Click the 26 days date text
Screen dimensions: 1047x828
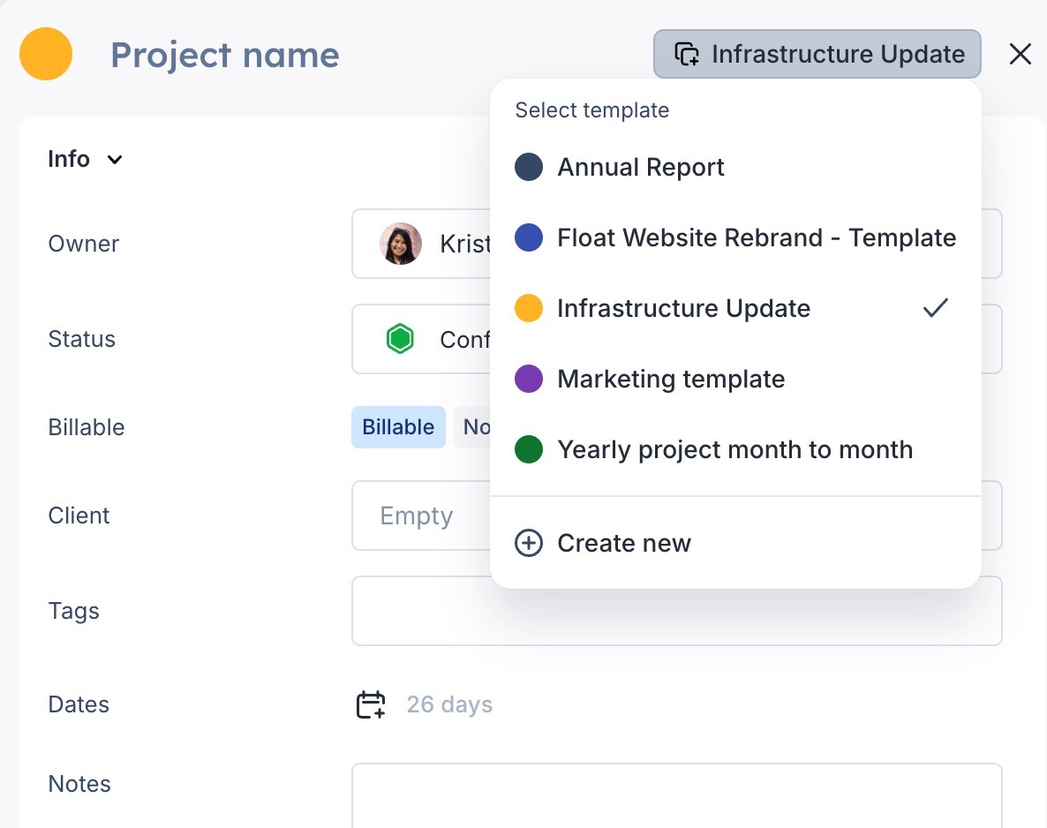coord(449,704)
